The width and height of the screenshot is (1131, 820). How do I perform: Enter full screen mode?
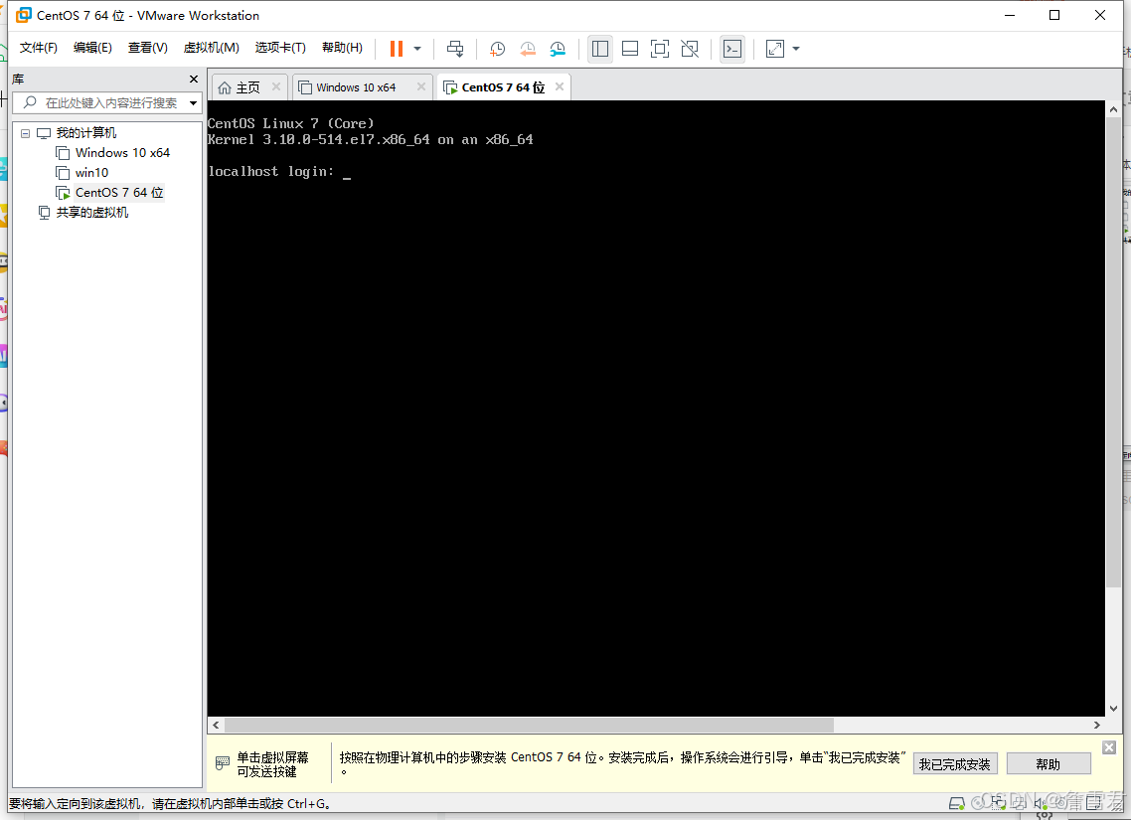[x=659, y=49]
